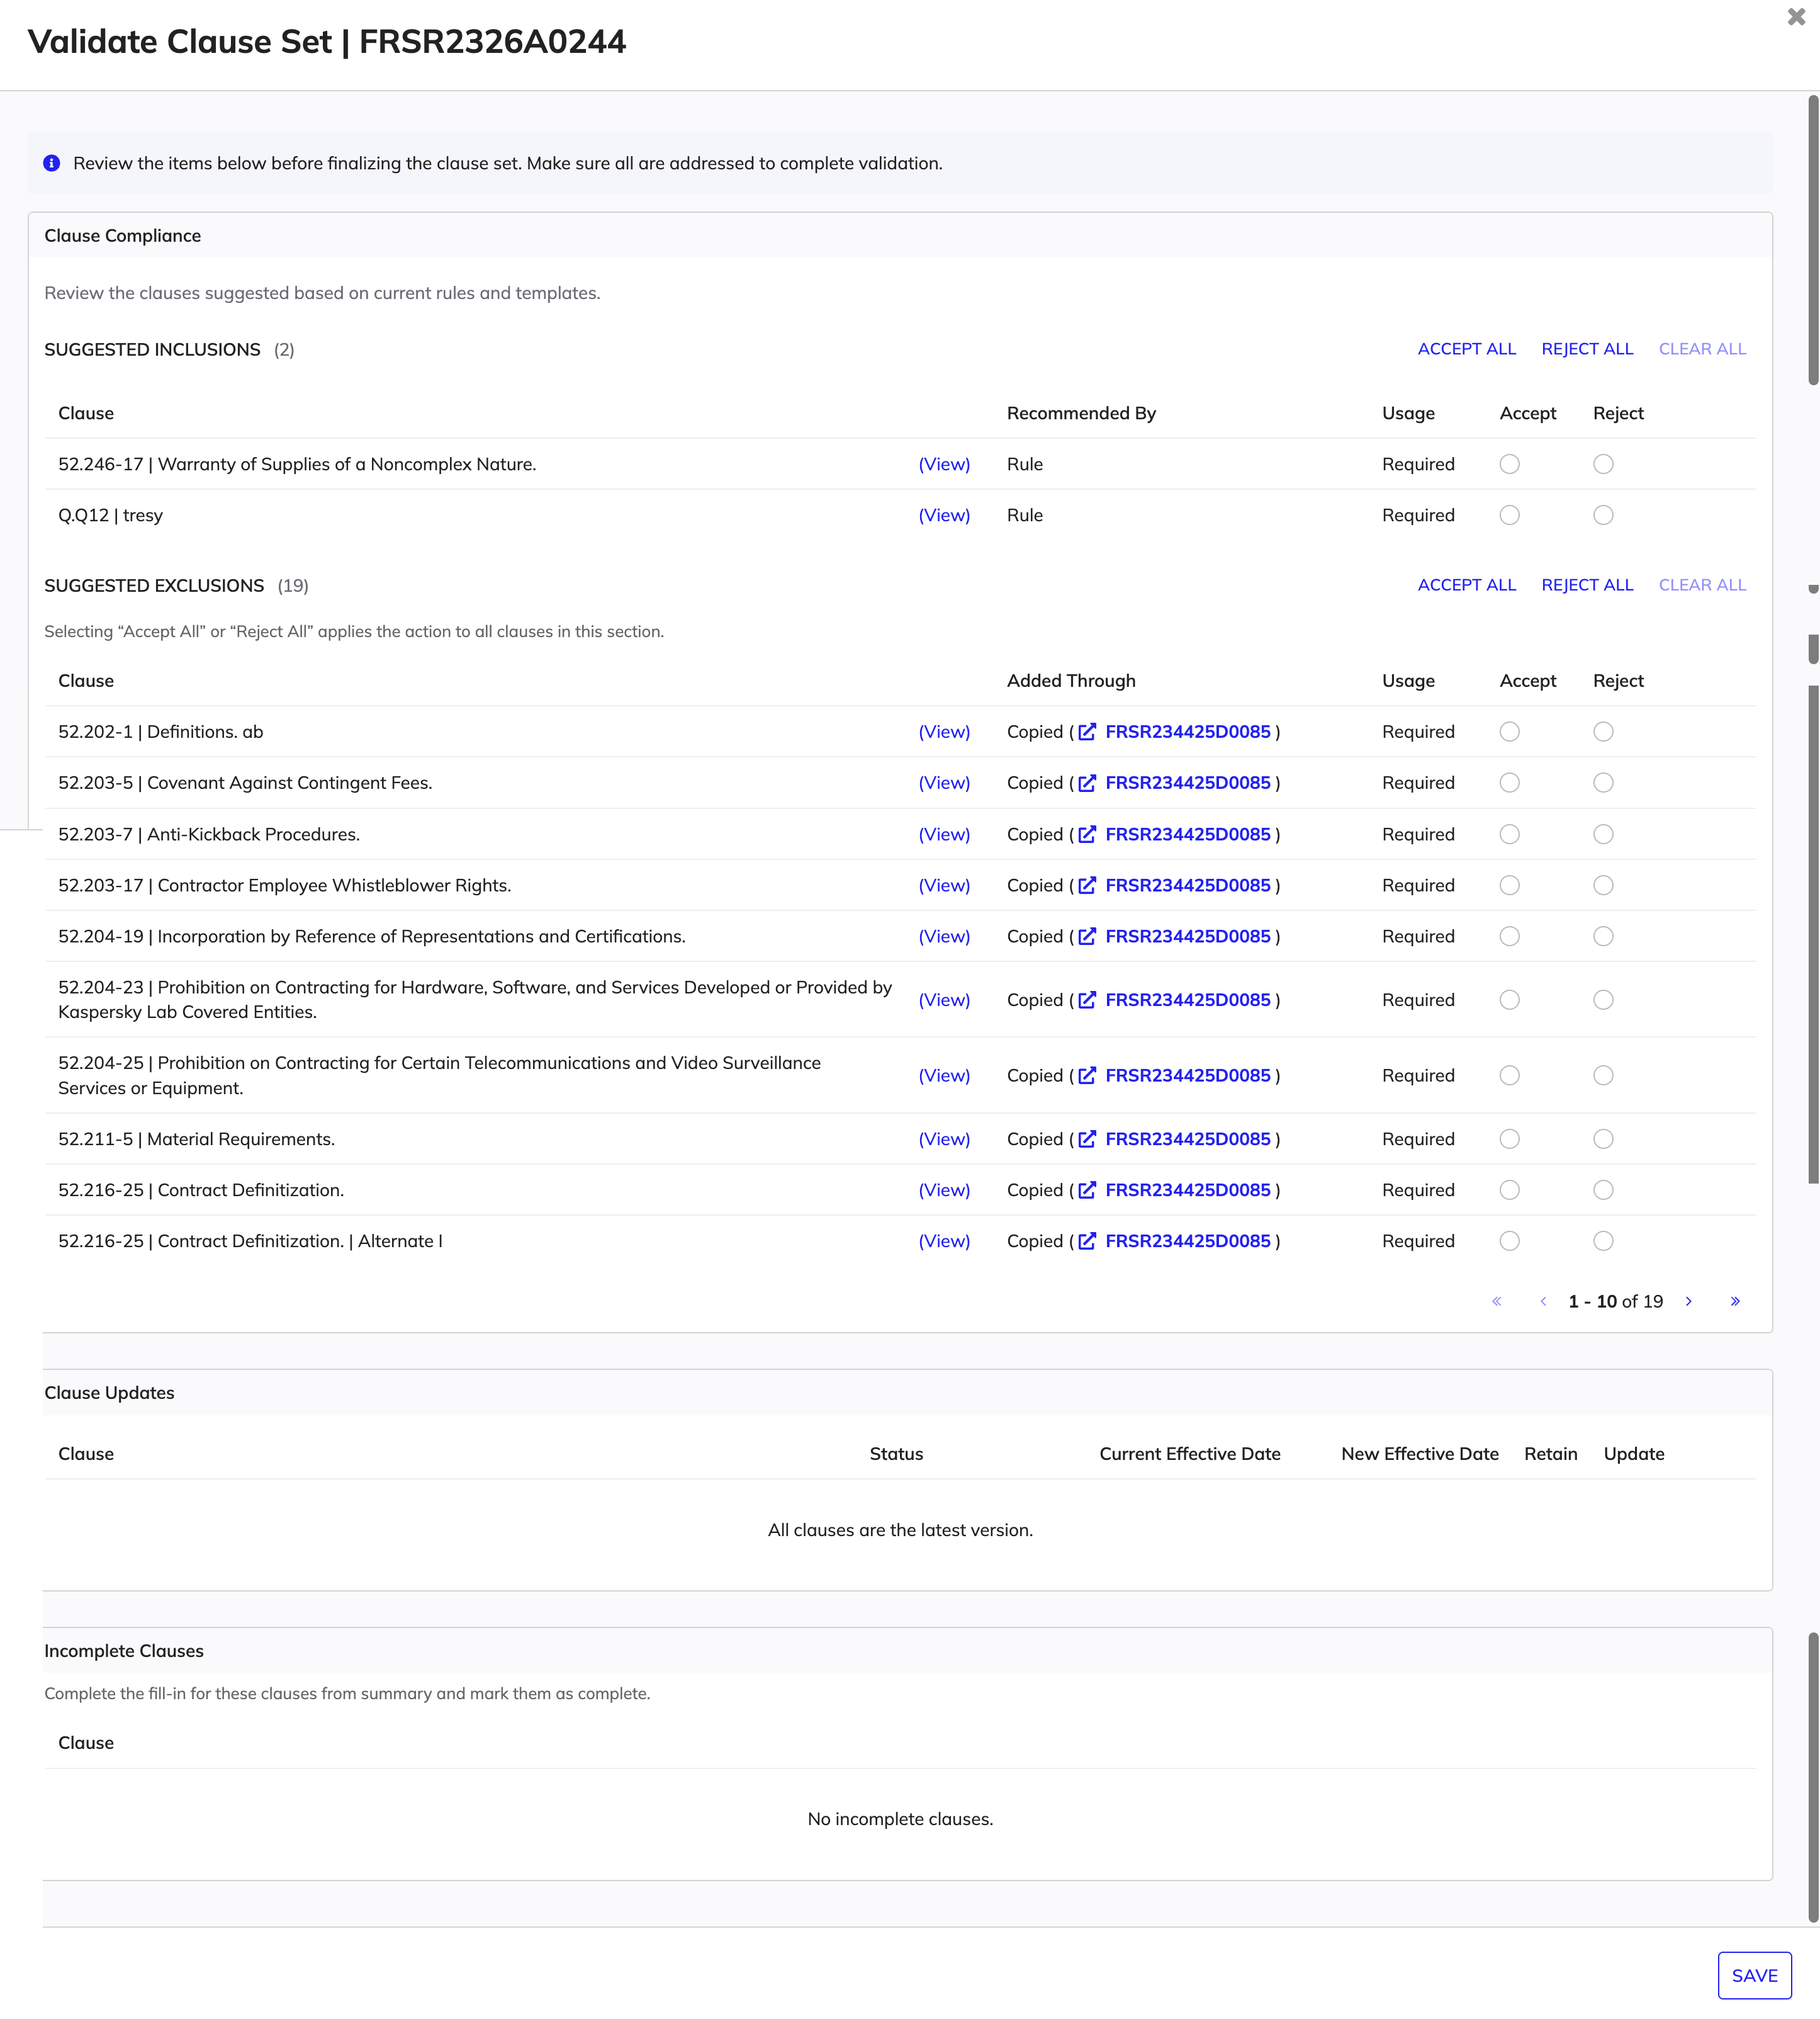
Task: Go to previous page of exclusions
Action: 1543,1301
